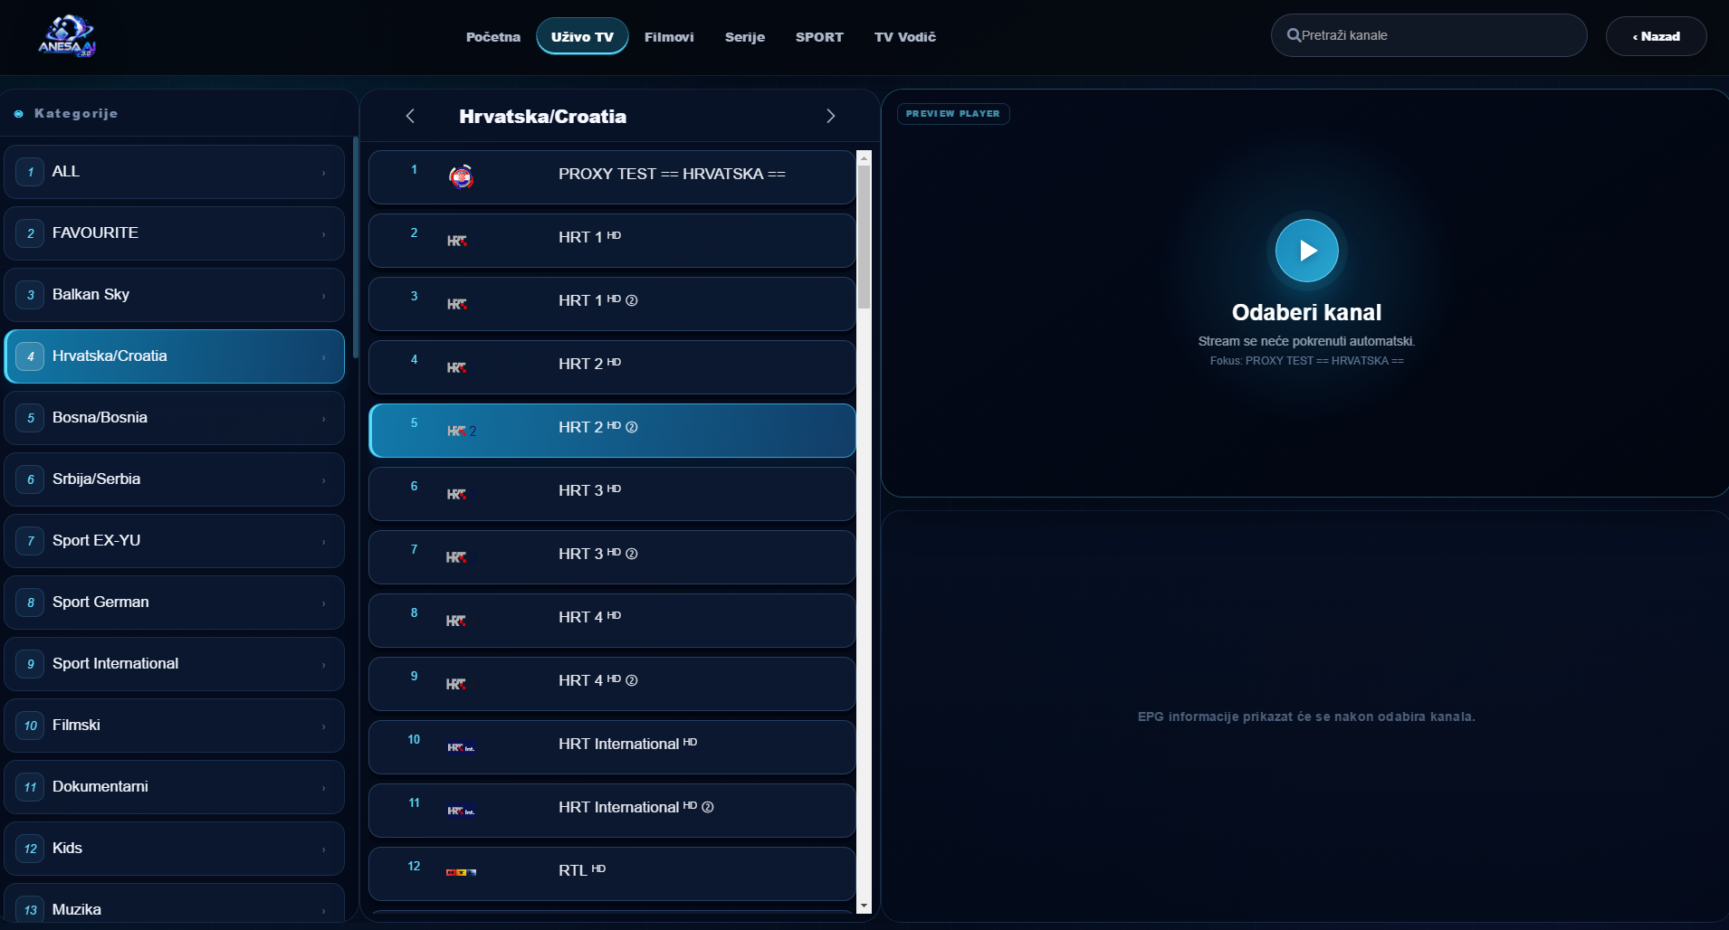Start the preview player play button

pyautogui.click(x=1307, y=251)
